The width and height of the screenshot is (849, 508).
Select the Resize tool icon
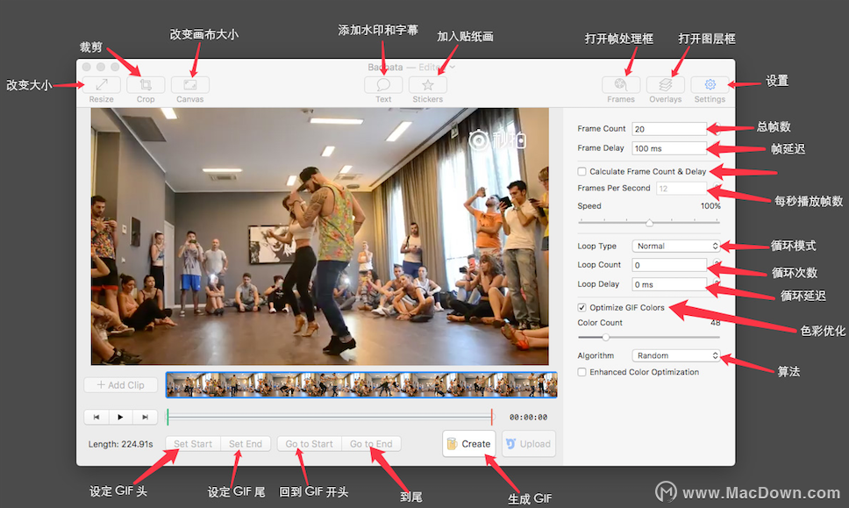(101, 85)
